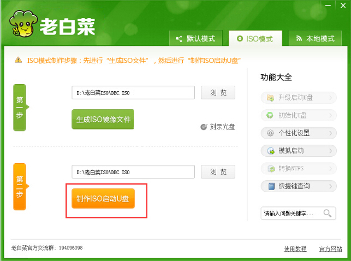Expand the 初始化U盘 chevron
351x261 pixels.
(x=331, y=116)
